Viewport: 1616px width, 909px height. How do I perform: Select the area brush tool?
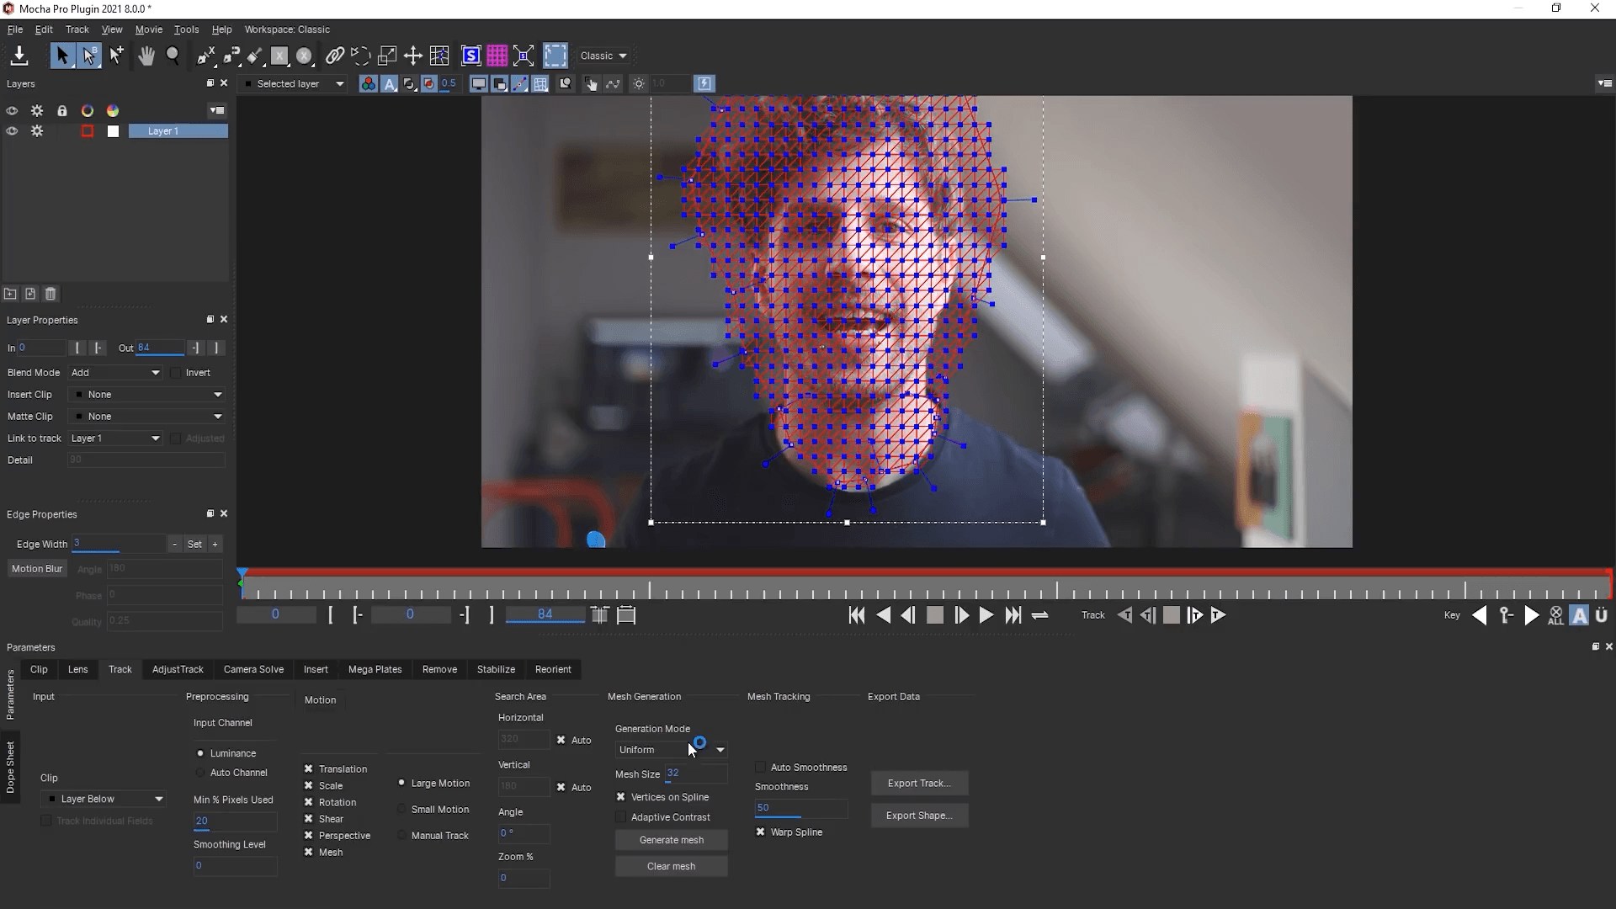(x=255, y=56)
